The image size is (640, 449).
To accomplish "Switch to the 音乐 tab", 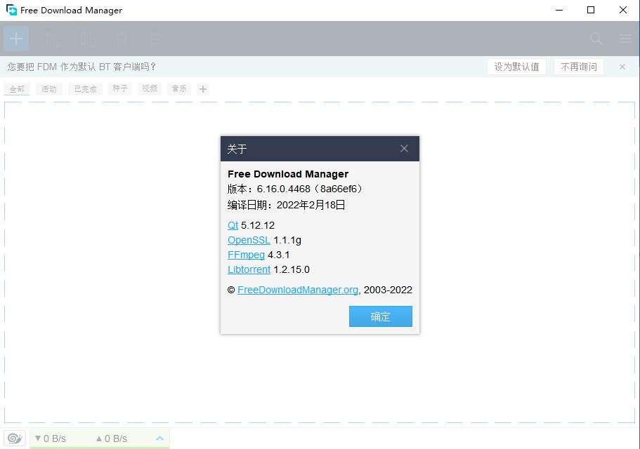I will (178, 88).
